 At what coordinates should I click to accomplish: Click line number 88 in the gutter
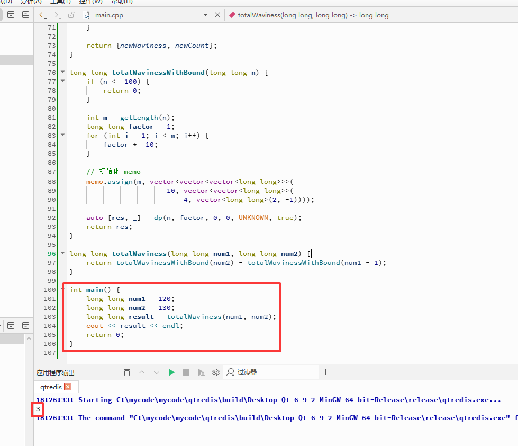[52, 182]
